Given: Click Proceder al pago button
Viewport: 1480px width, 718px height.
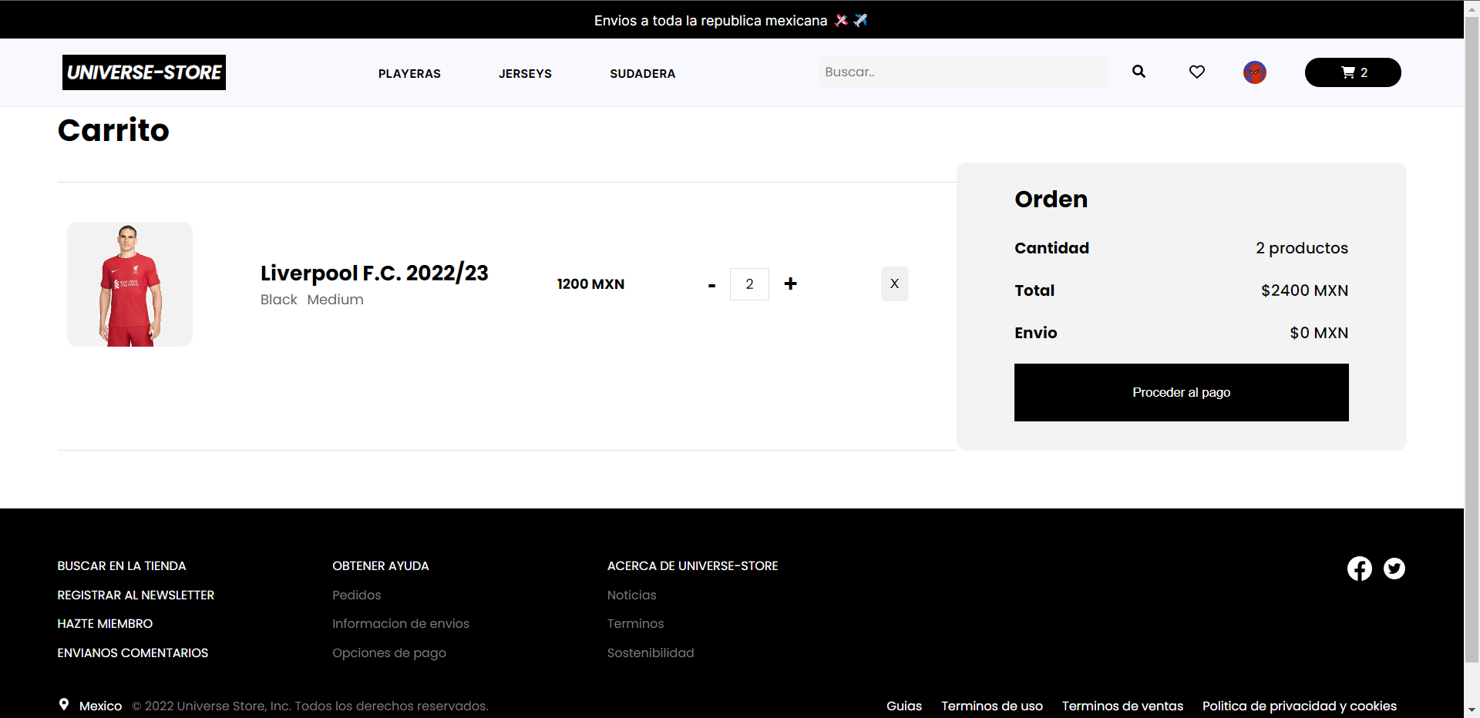Looking at the screenshot, I should coord(1182,392).
